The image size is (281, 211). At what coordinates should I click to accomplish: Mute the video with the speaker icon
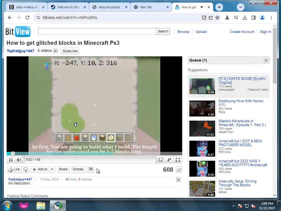[19, 160]
